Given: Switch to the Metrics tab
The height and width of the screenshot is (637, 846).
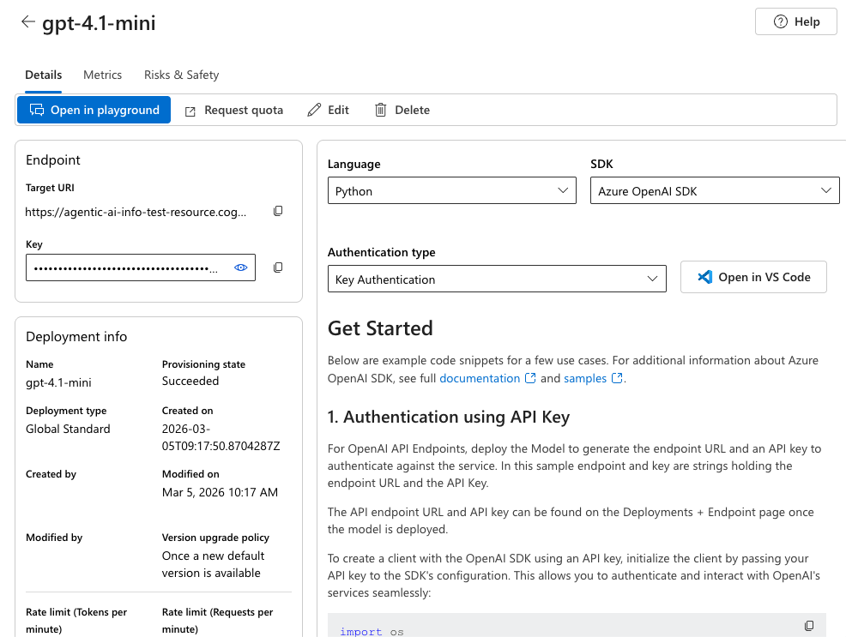Looking at the screenshot, I should click(x=102, y=75).
